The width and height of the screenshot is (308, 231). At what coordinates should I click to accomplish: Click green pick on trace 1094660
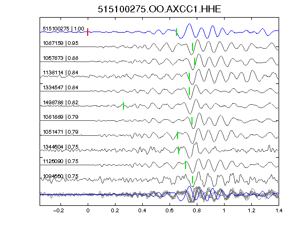click(x=192, y=180)
